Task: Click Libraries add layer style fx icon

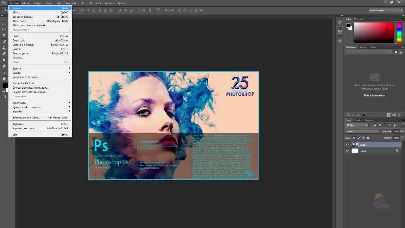Action: 358,115
